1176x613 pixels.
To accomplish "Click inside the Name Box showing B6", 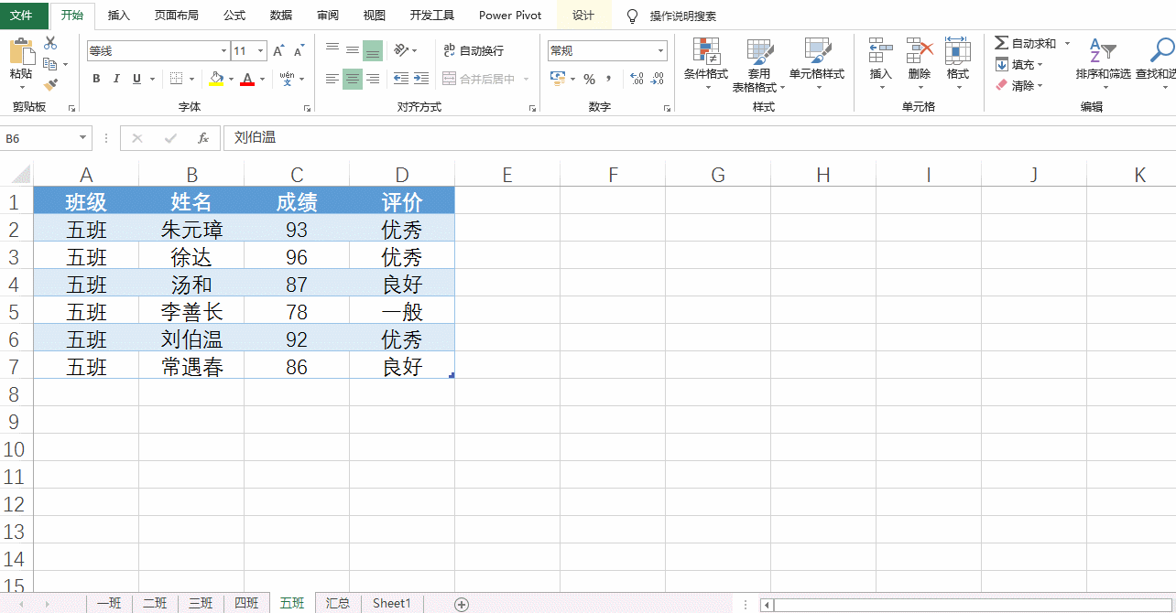I will tap(41, 138).
